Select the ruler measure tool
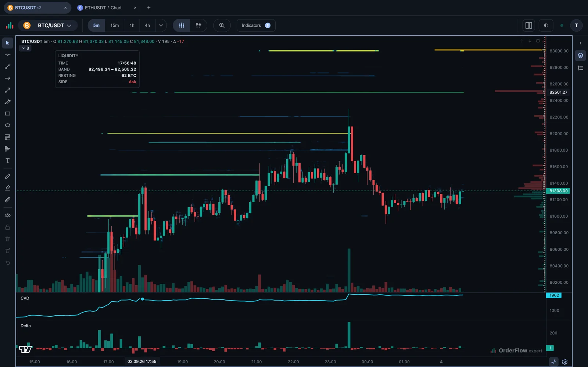588x367 pixels. coord(7,200)
